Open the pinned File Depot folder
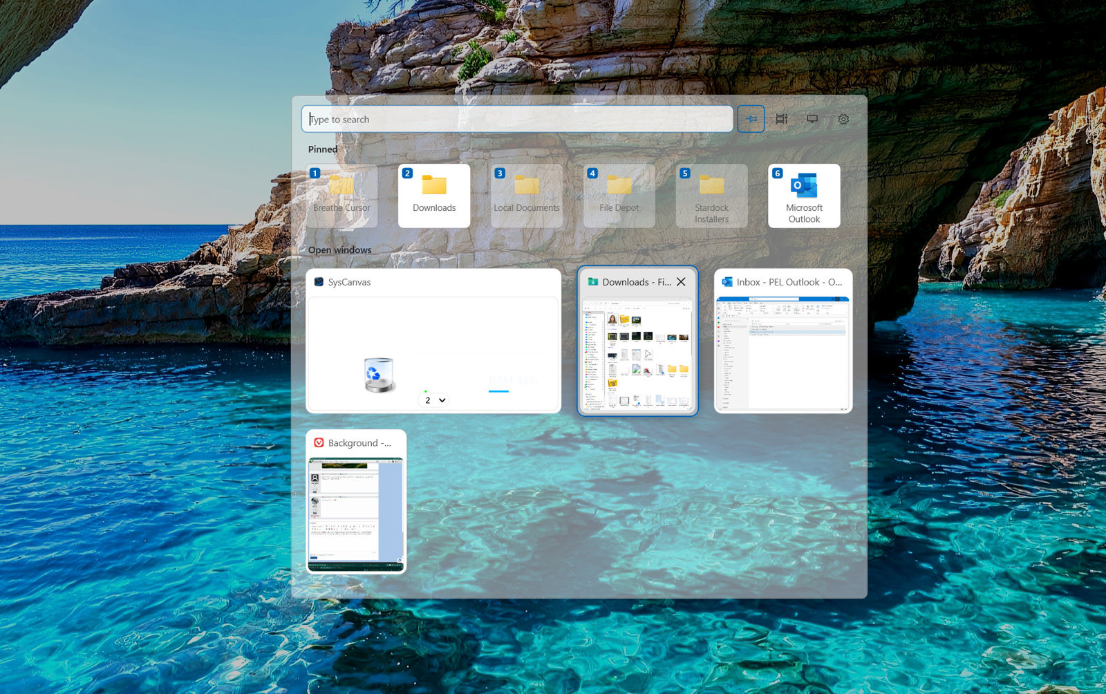The width and height of the screenshot is (1106, 694). pos(619,196)
